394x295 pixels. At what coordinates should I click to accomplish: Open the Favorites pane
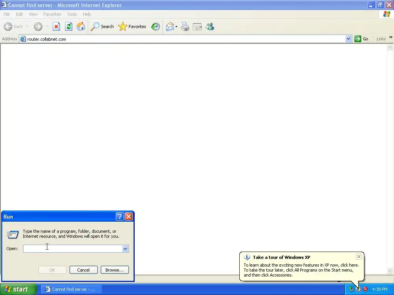(132, 27)
